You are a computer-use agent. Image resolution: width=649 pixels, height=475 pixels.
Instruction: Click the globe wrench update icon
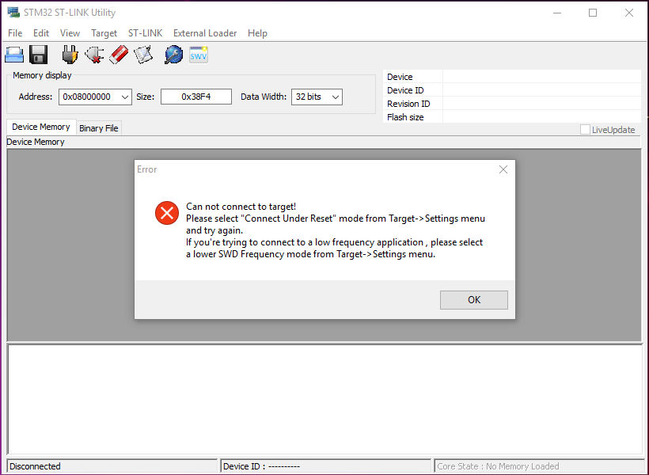pyautogui.click(x=174, y=55)
